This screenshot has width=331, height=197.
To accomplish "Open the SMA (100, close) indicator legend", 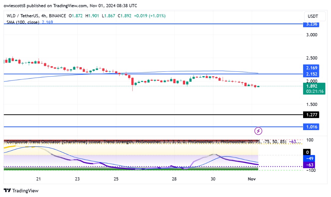I will pyautogui.click(x=23, y=22).
